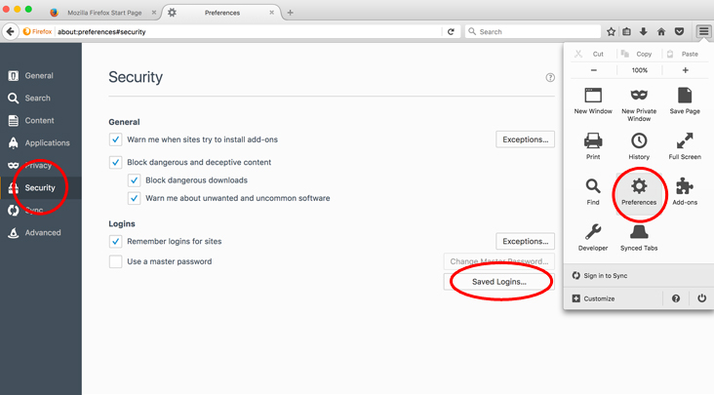Image resolution: width=714 pixels, height=395 pixels.
Task: Open the Developer tools menu
Action: coord(593,235)
